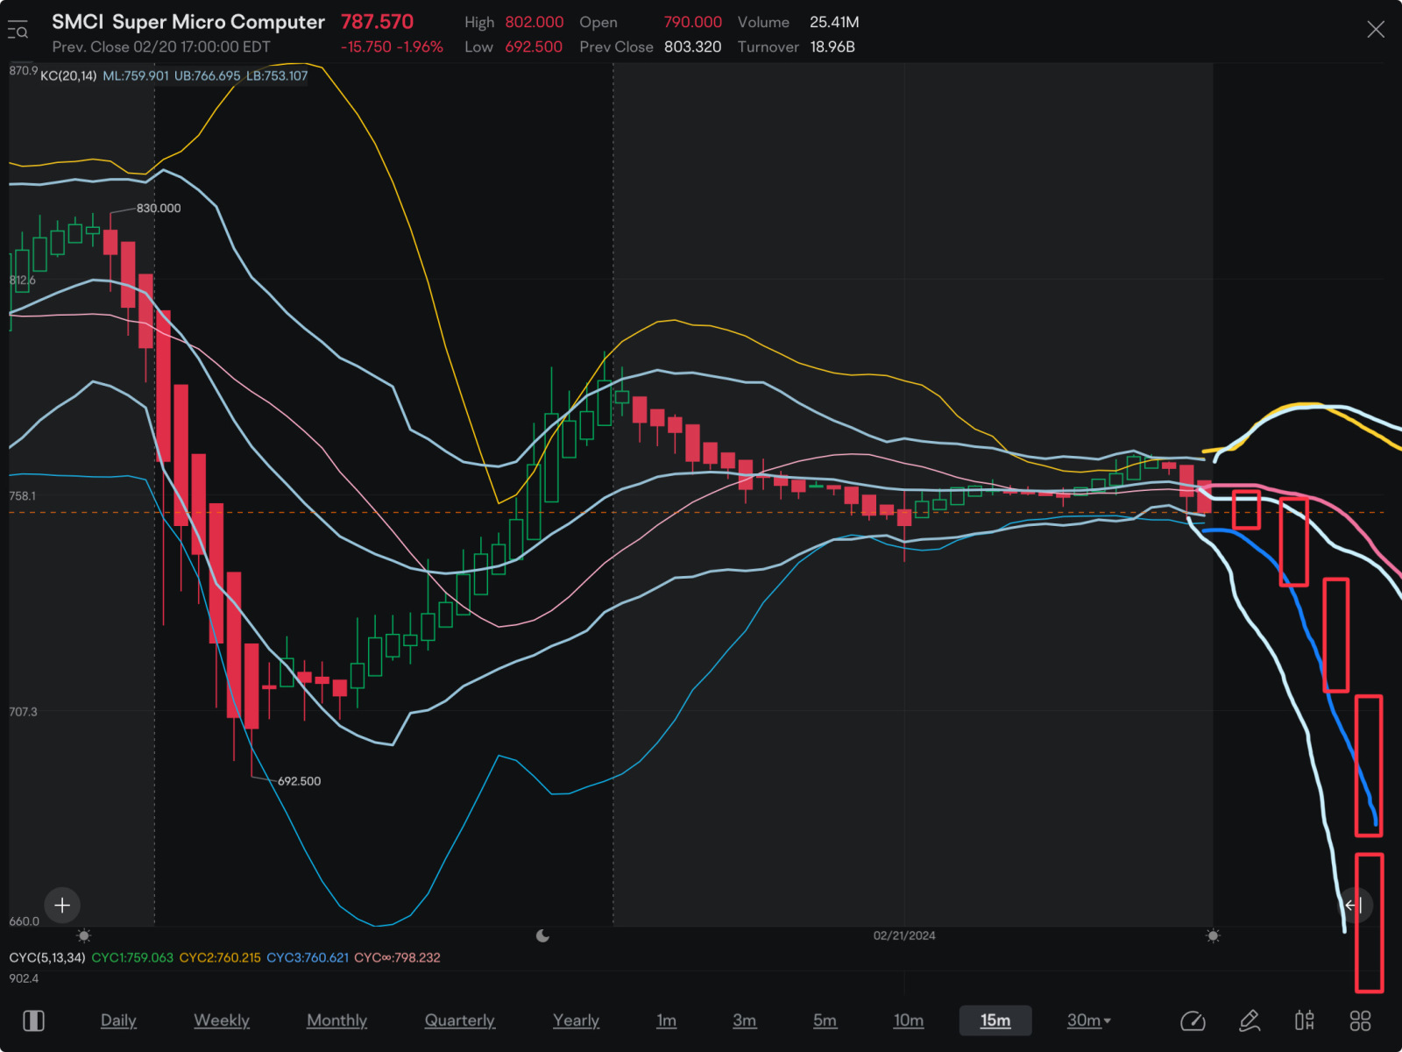The height and width of the screenshot is (1052, 1402).
Task: Click the Volume 25.41M value
Action: click(834, 22)
